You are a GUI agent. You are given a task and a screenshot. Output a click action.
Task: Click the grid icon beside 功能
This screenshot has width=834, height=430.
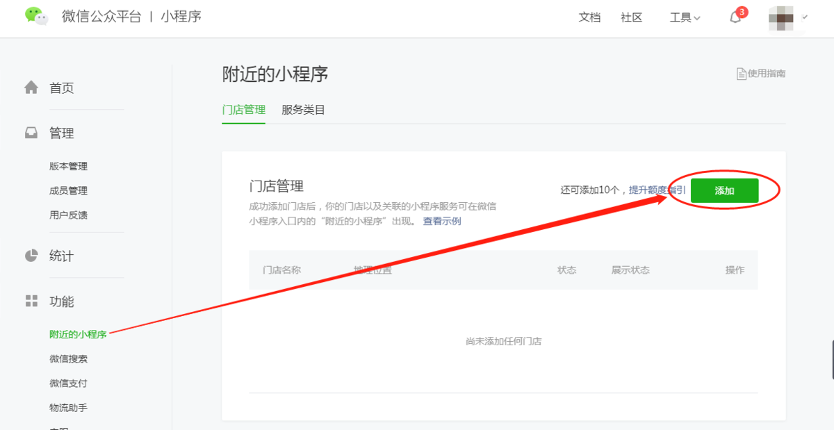31,301
